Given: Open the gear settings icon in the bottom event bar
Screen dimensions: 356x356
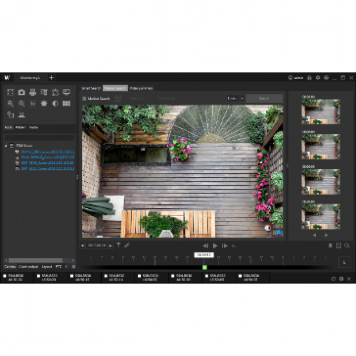Looking at the screenshot, I should click(341, 279).
